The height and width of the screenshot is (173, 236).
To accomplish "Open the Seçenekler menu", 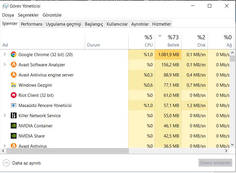I will (x=28, y=15).
